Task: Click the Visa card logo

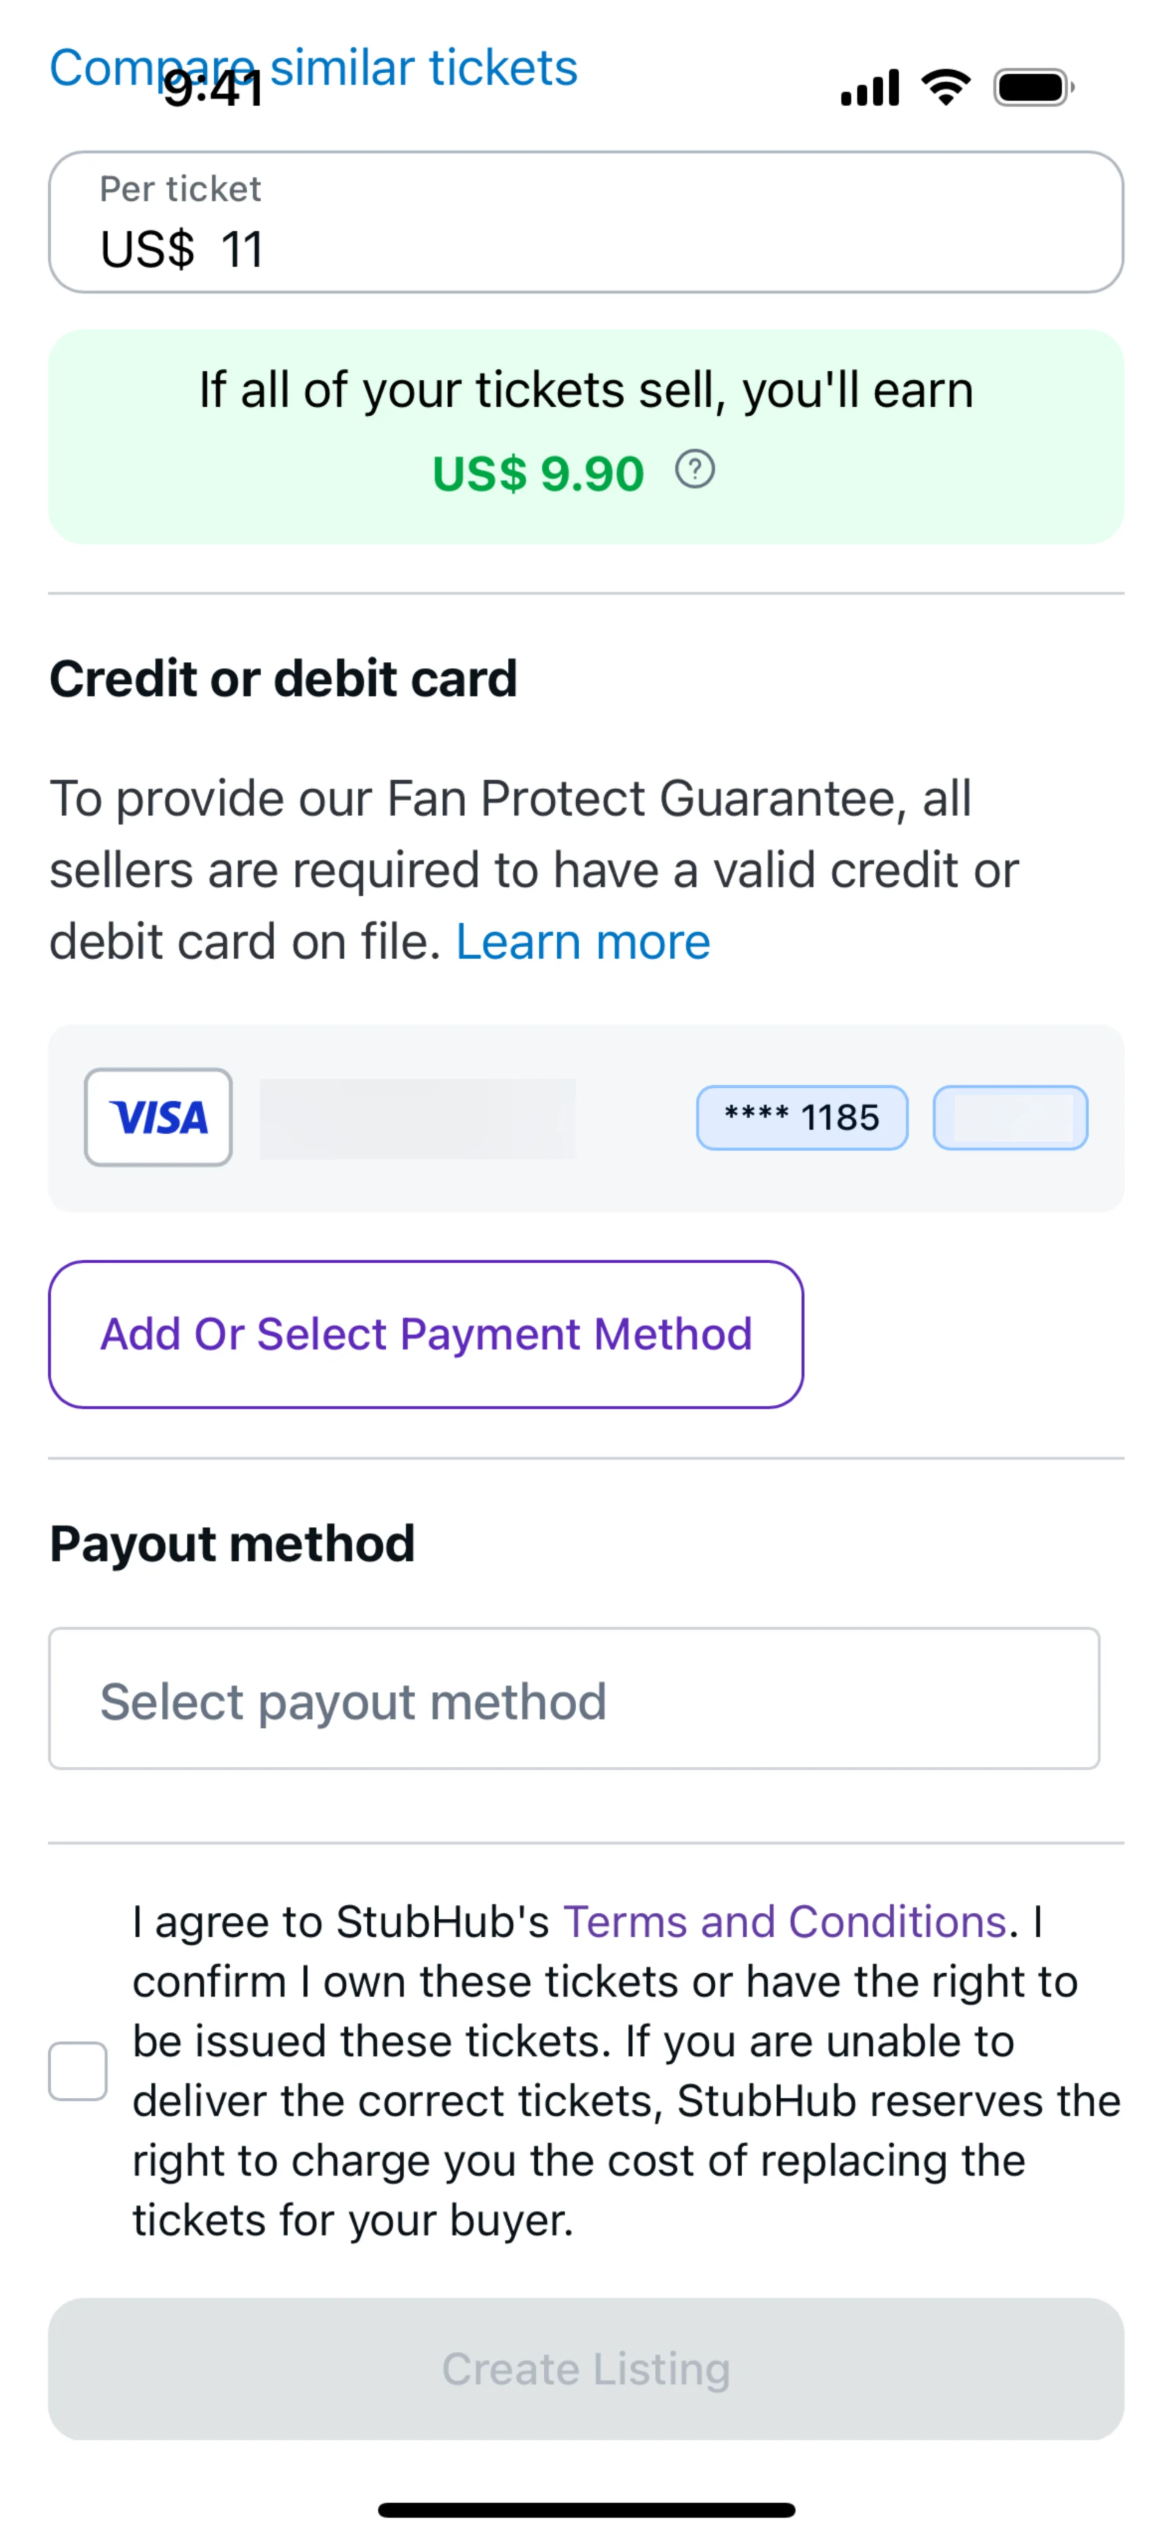Action: point(158,1118)
